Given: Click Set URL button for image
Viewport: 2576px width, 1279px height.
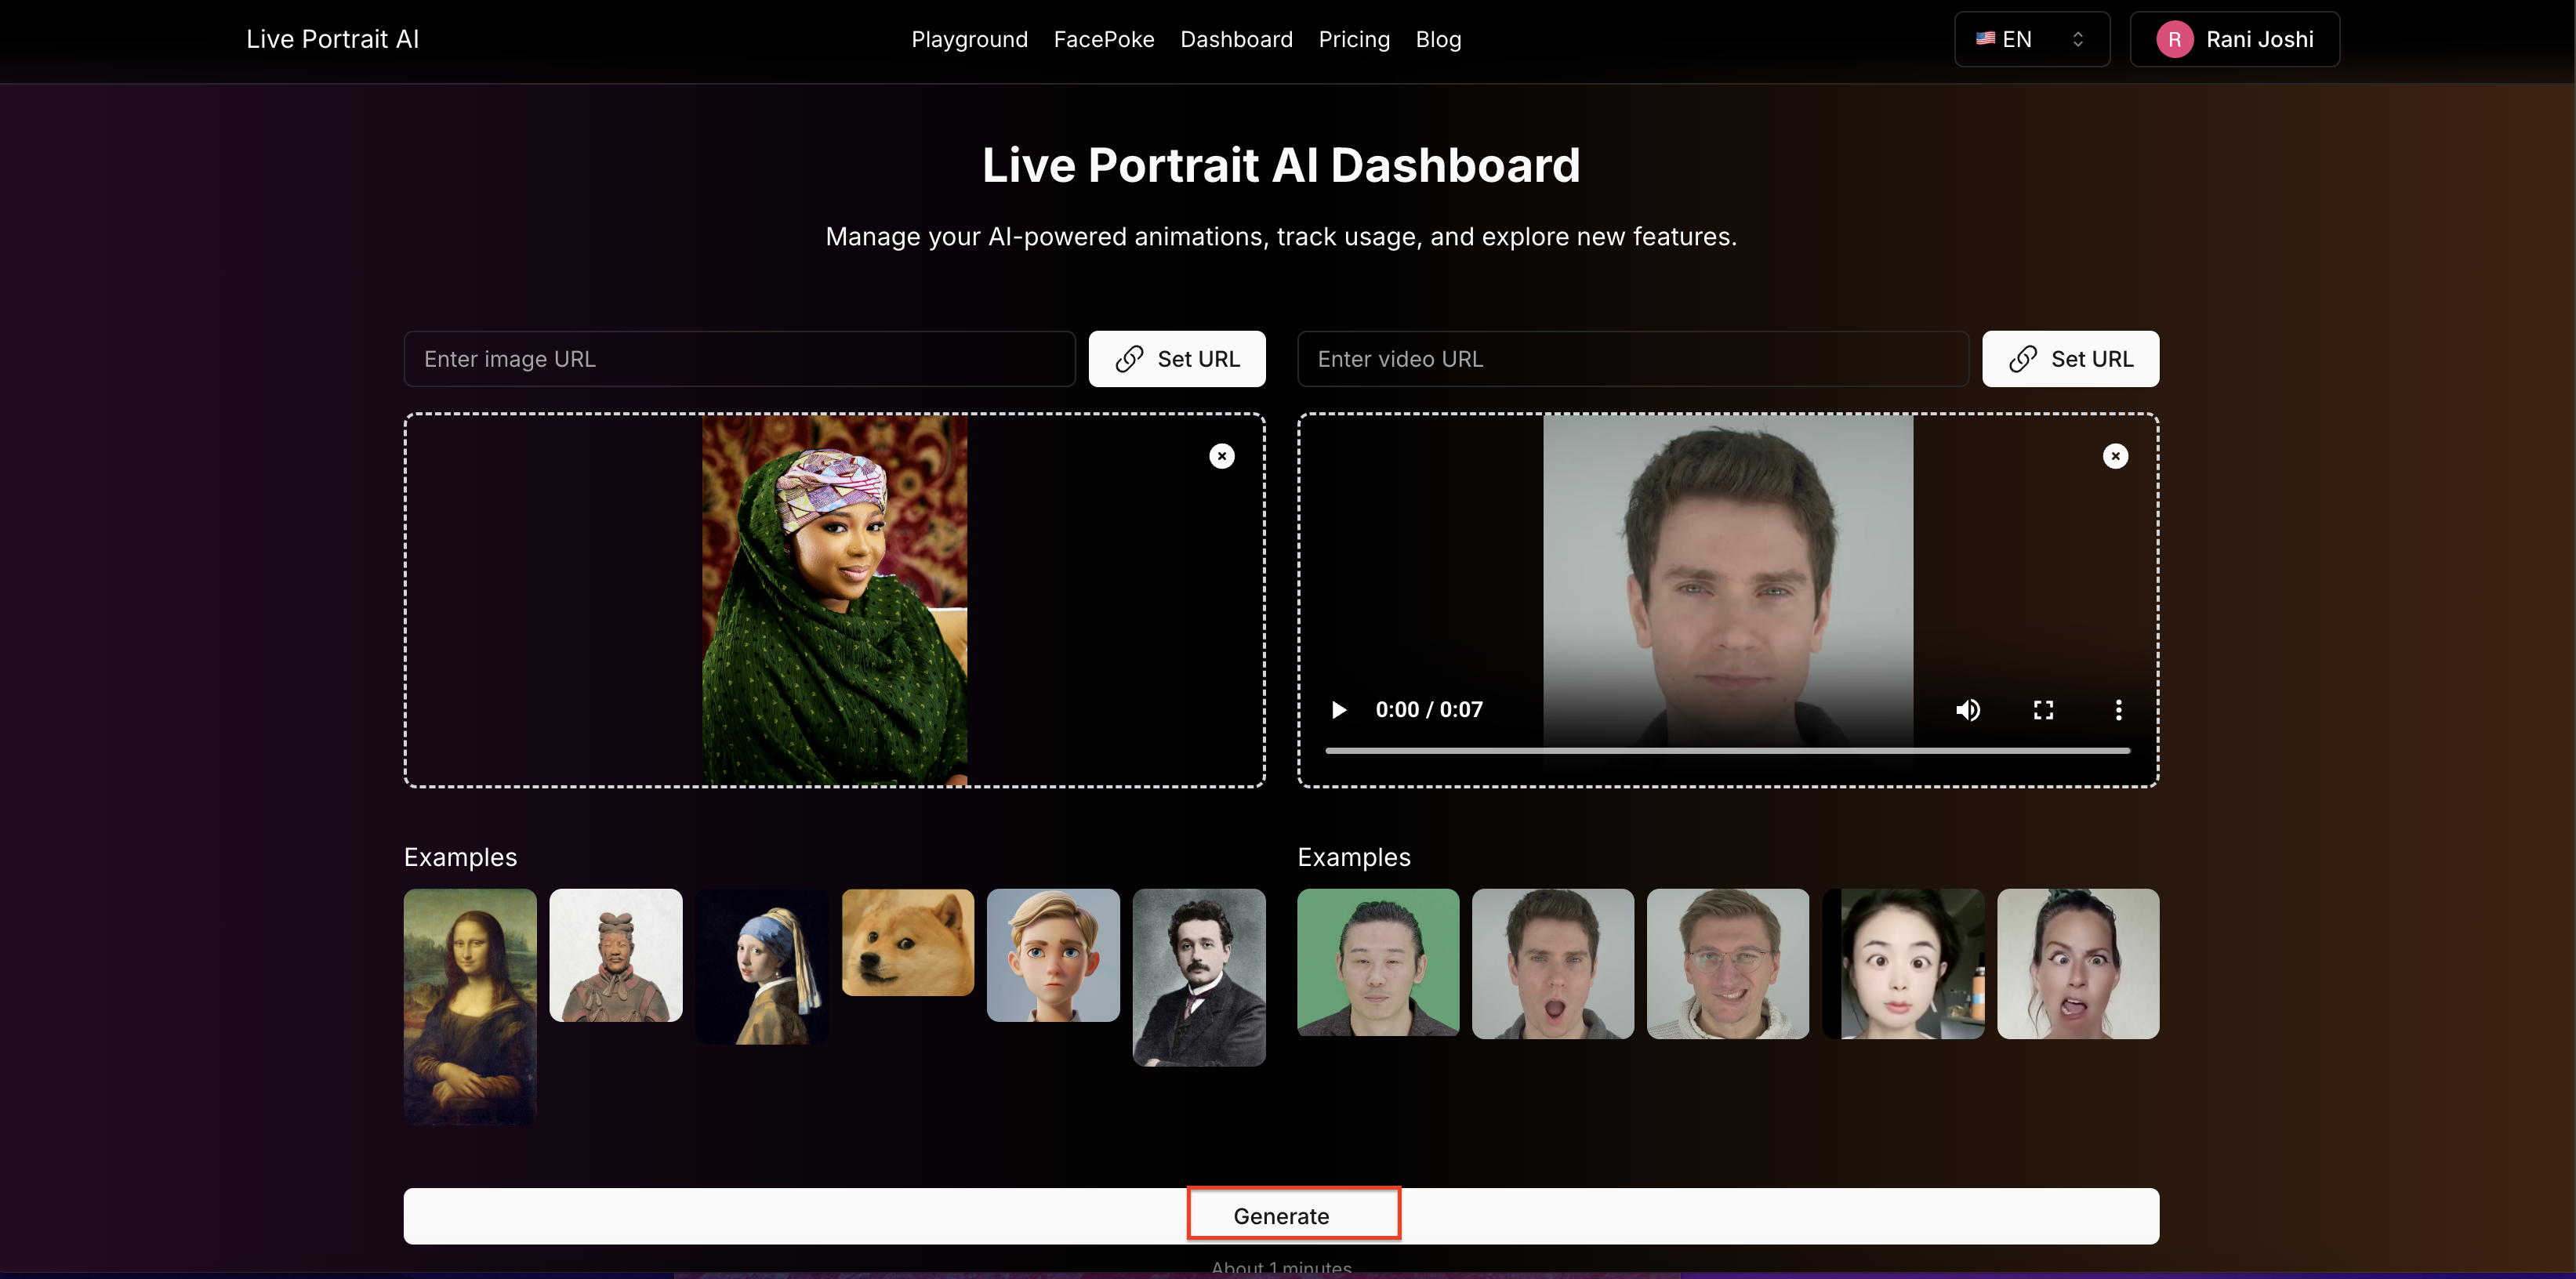Looking at the screenshot, I should point(1176,359).
